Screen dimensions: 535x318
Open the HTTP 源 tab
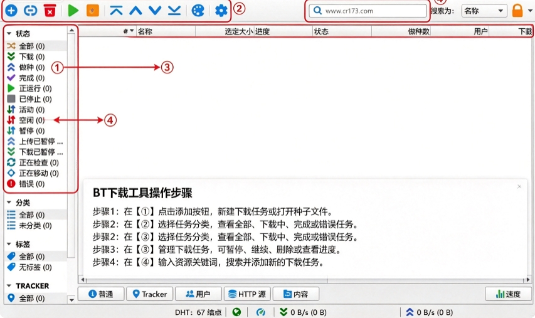pos(247,294)
